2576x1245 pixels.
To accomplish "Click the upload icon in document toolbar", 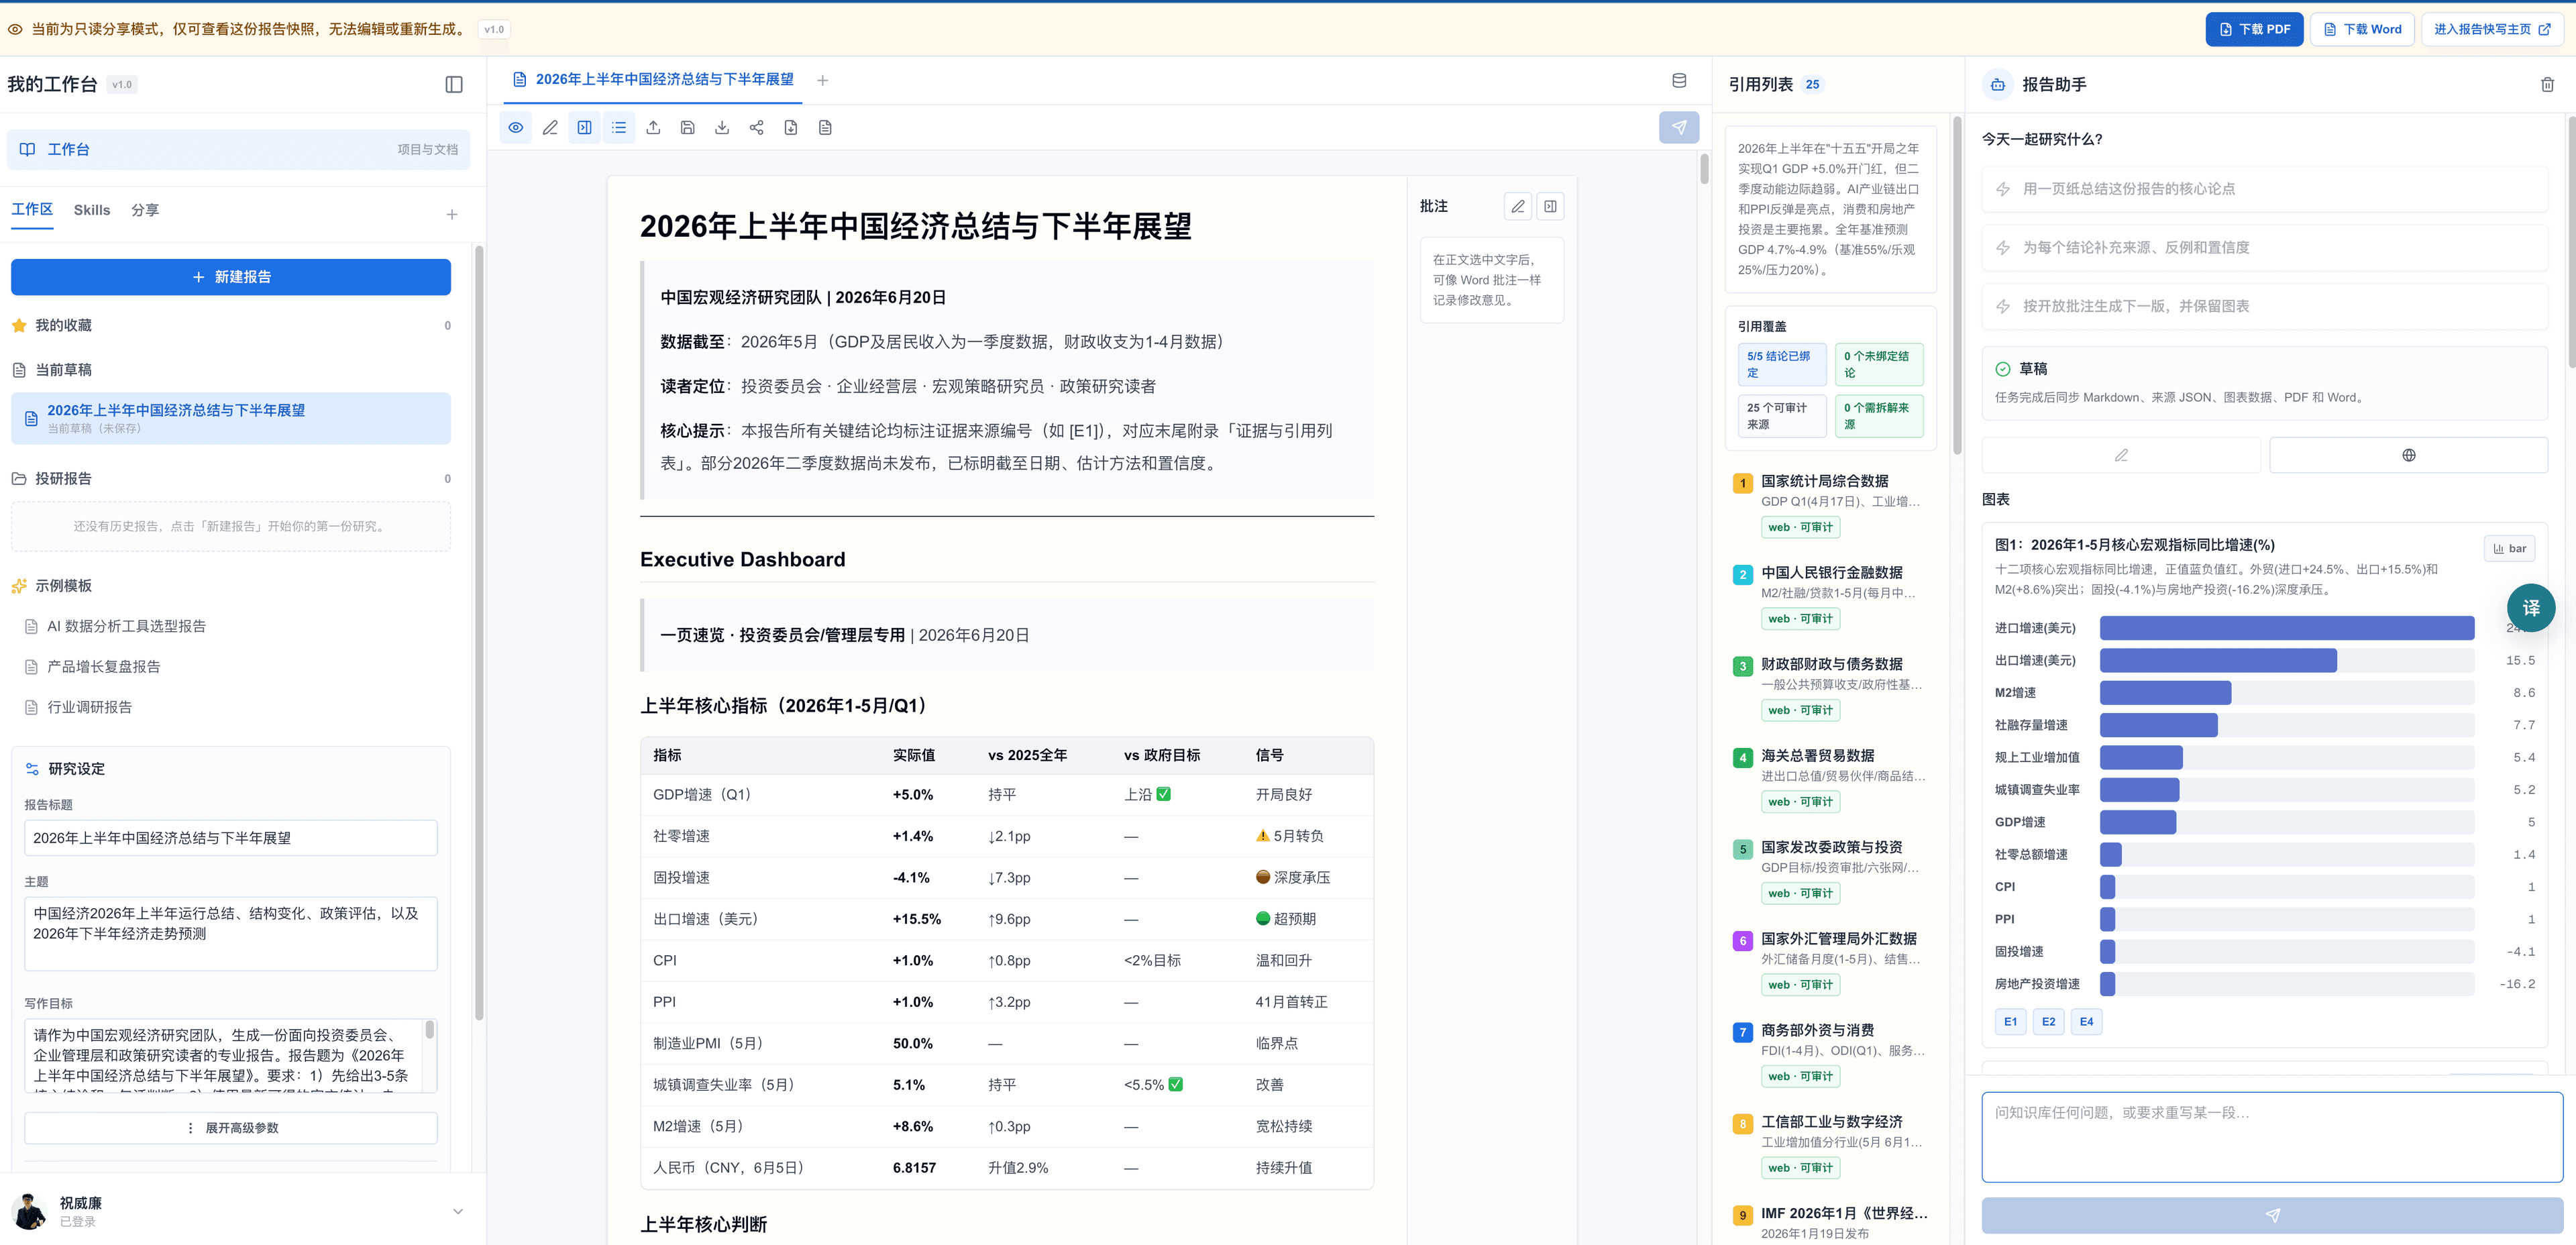I will (x=653, y=127).
